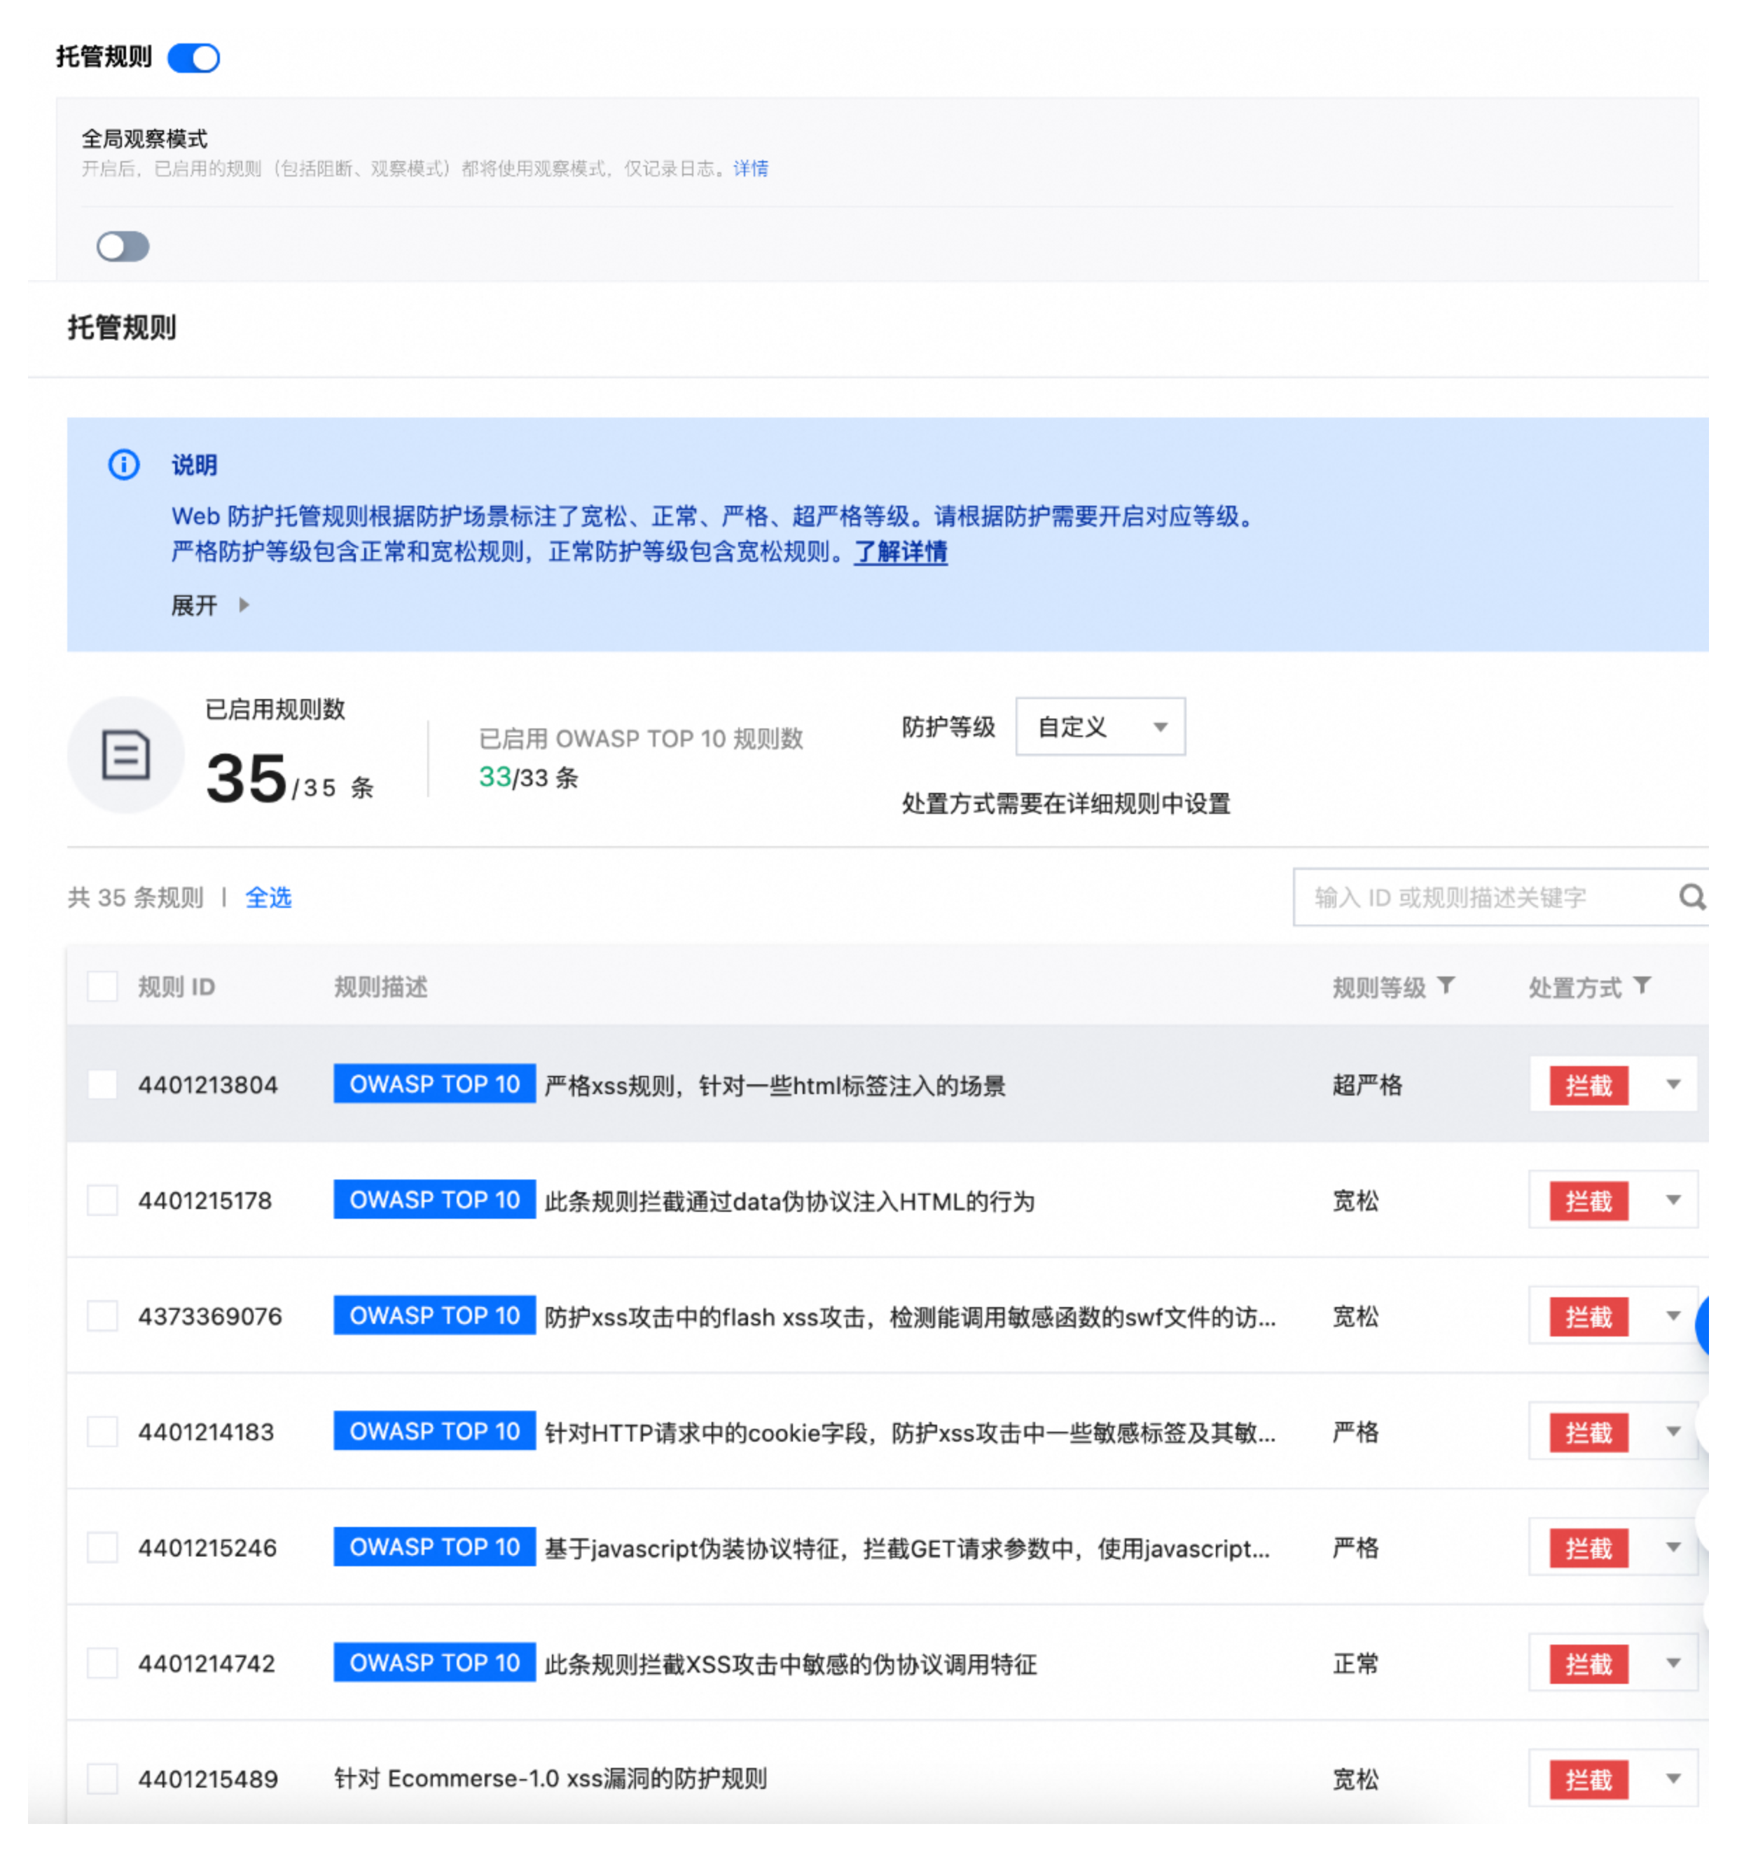Click the OWASP TOP 10 tag on rule 4401213804
This screenshot has width=1737, height=1852.
[x=434, y=1084]
